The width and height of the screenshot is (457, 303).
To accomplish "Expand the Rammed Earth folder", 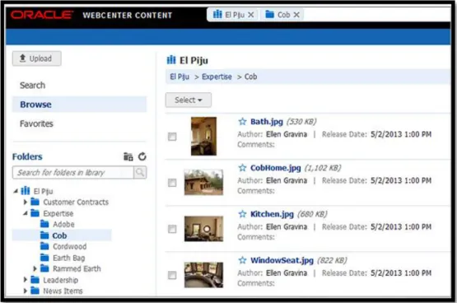I will tap(35, 268).
